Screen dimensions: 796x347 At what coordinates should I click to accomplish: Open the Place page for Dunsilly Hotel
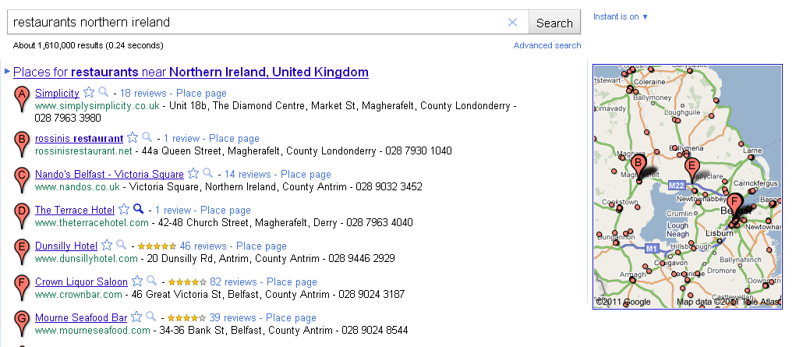(261, 246)
